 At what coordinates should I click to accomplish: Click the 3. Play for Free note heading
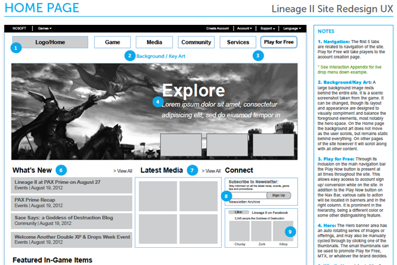336,159
